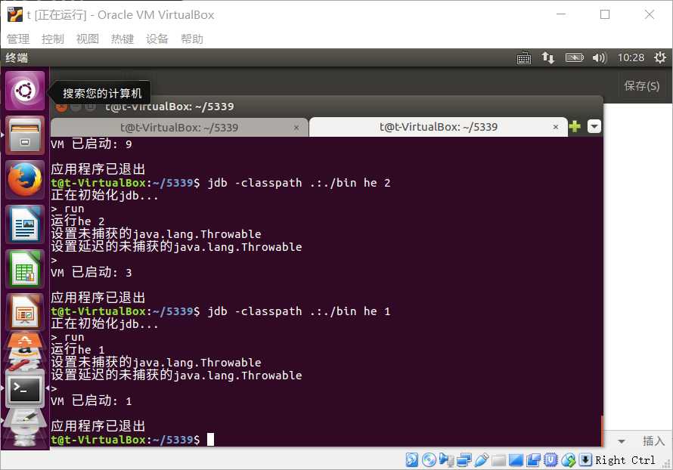673x470 pixels.
Task: Open the Ubuntu Dash search icon
Action: (x=25, y=91)
